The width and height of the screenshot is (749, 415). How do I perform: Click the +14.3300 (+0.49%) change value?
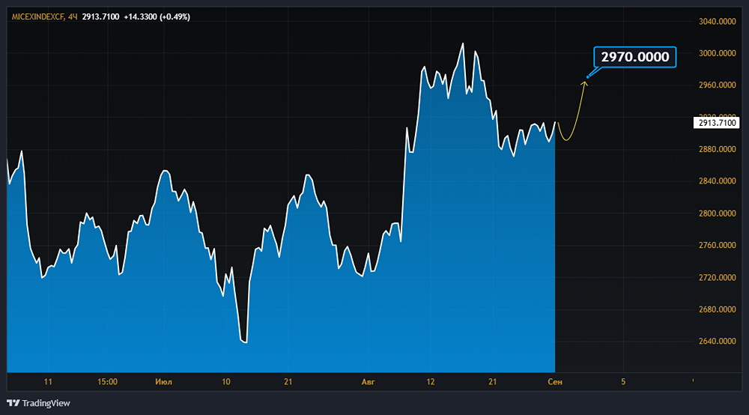[x=157, y=16]
